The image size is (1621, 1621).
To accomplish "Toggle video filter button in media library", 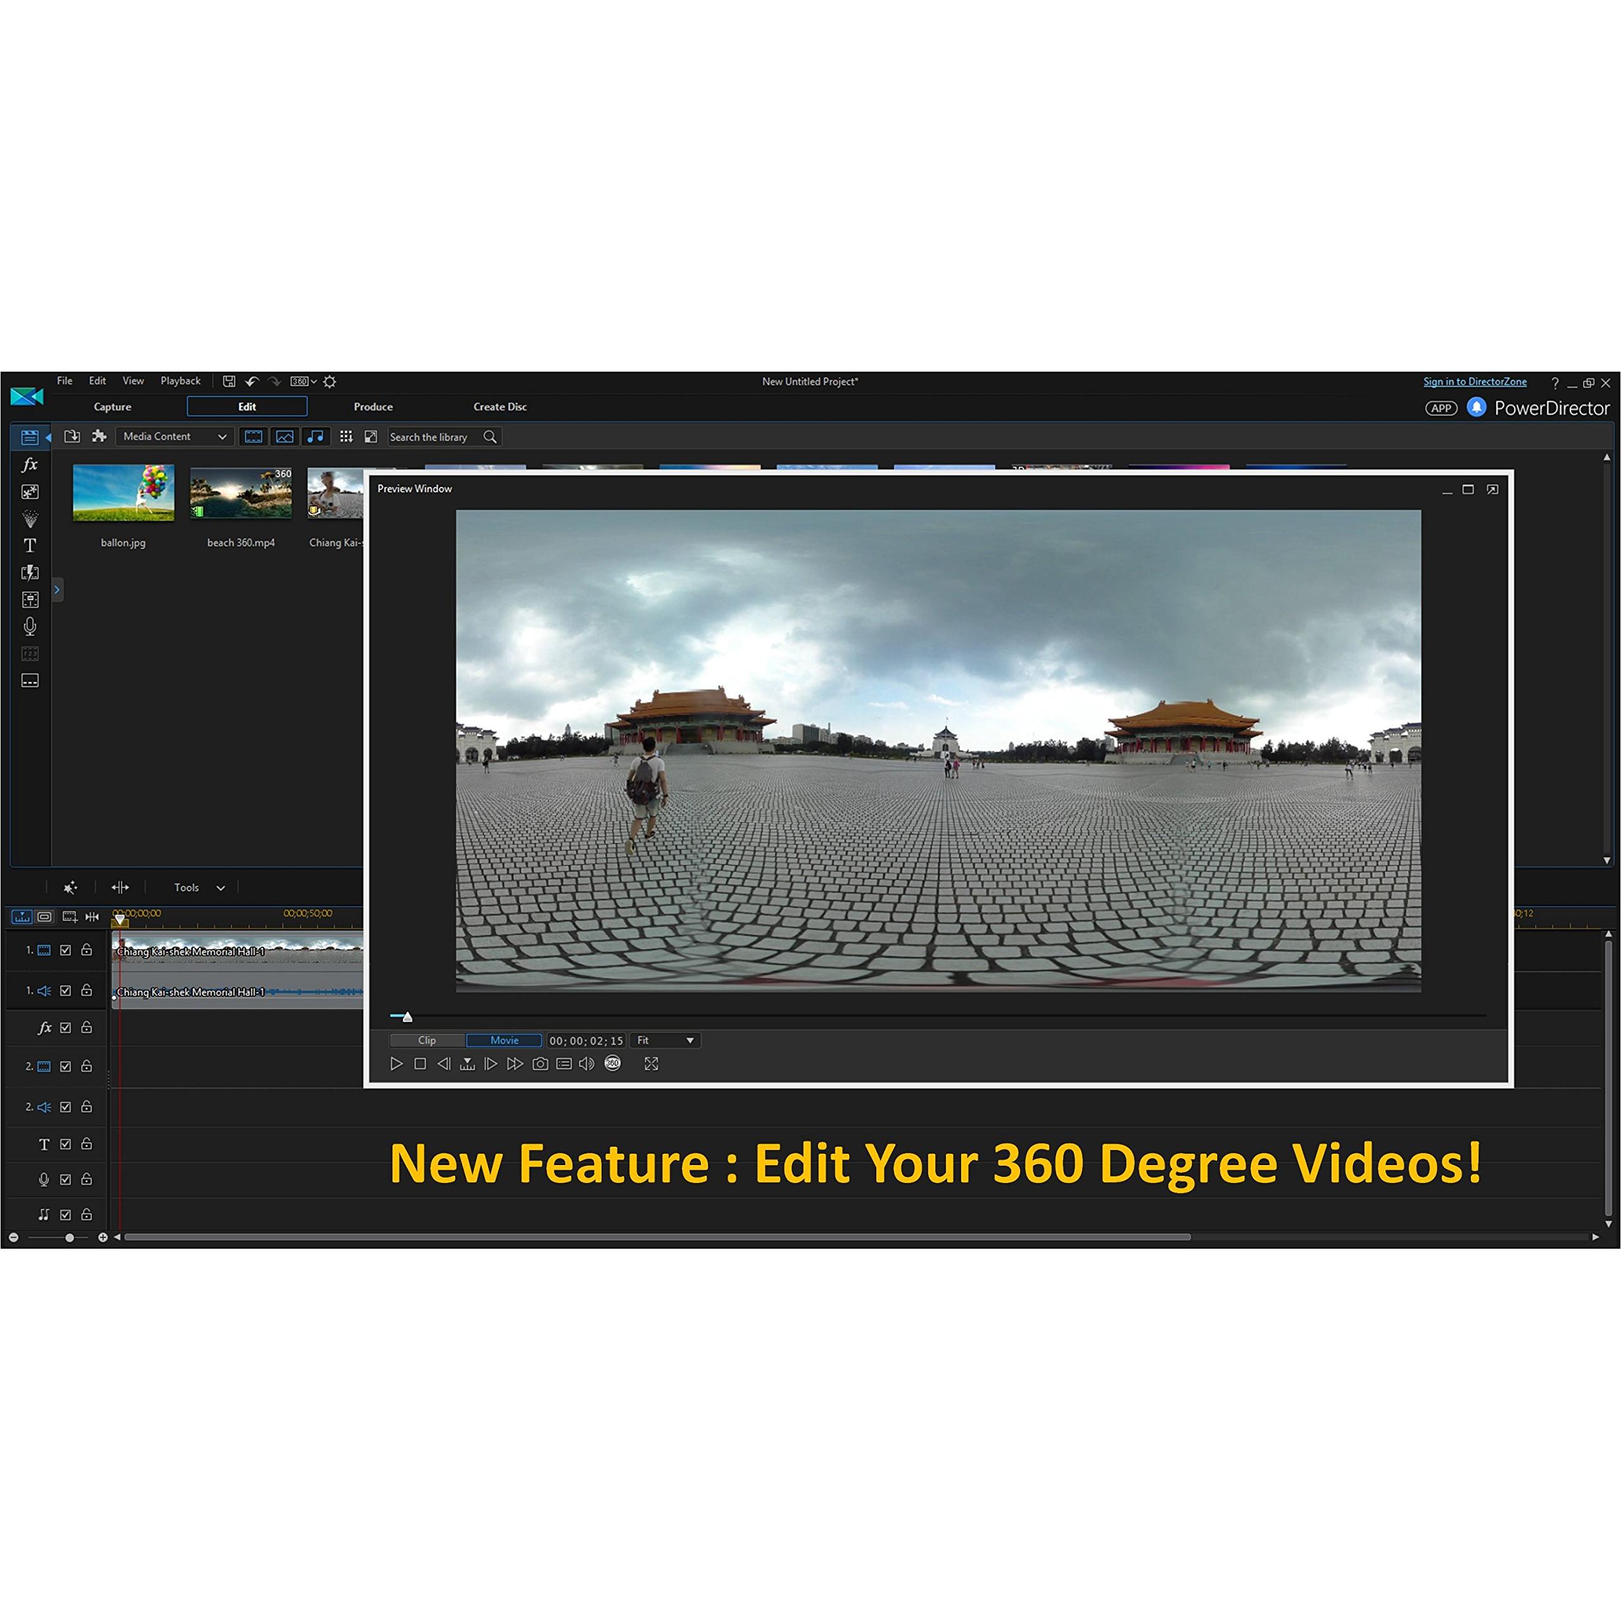I will [253, 436].
